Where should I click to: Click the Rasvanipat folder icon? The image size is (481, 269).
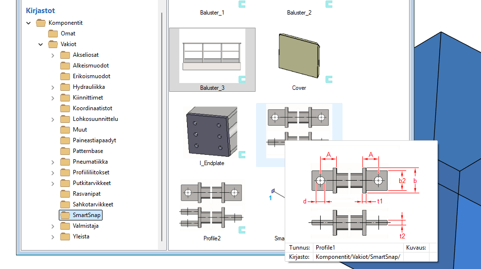[x=65, y=194]
